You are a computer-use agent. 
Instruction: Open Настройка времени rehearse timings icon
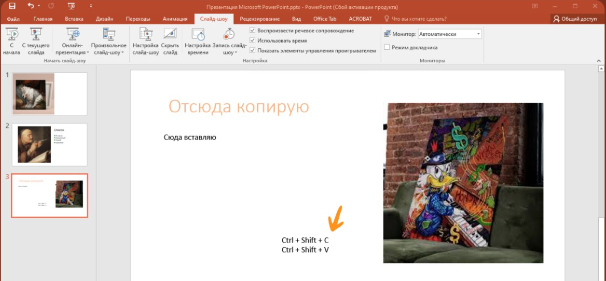[x=198, y=34]
